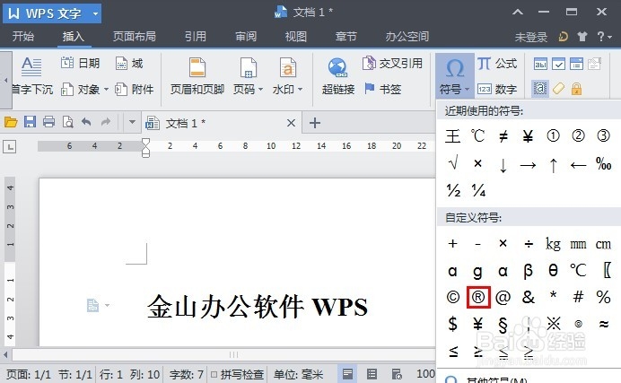This screenshot has height=383, width=621.
Task: Insert the ÷ division custom symbol
Action: 529,244
